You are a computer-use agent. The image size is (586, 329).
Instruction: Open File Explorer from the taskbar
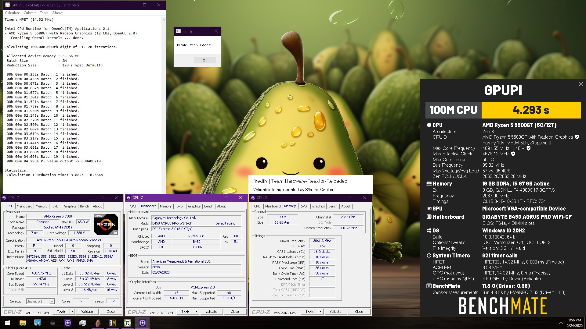coord(23,323)
